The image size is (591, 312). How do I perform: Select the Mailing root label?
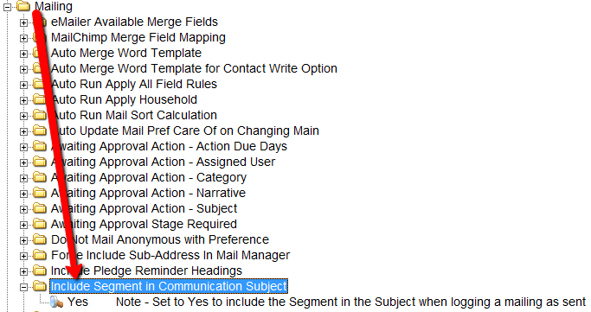coord(54,6)
